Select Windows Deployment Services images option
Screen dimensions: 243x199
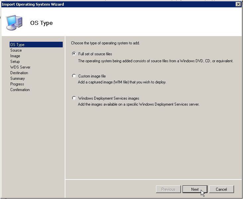pos(74,98)
